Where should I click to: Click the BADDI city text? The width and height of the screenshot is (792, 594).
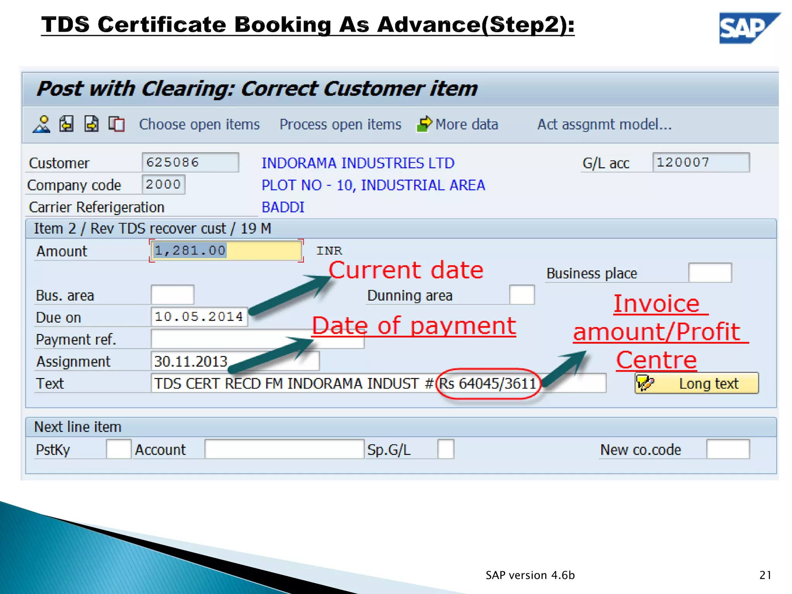(283, 207)
